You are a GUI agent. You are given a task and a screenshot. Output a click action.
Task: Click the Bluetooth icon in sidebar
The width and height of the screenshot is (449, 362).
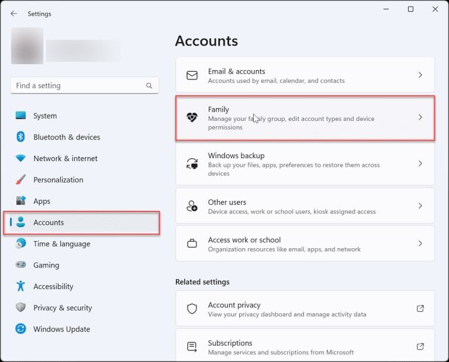tap(20, 137)
